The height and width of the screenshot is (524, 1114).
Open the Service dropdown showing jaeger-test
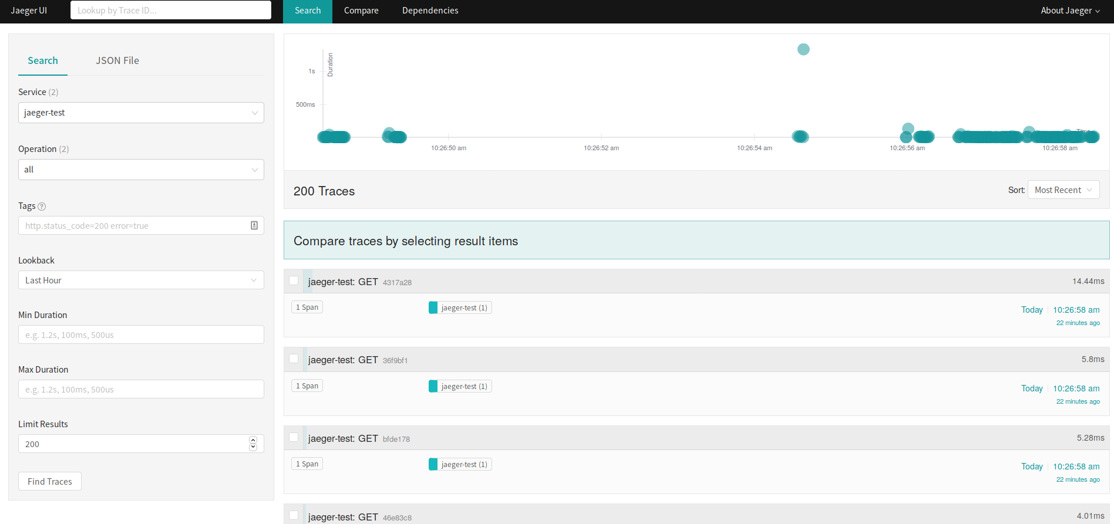tap(141, 113)
